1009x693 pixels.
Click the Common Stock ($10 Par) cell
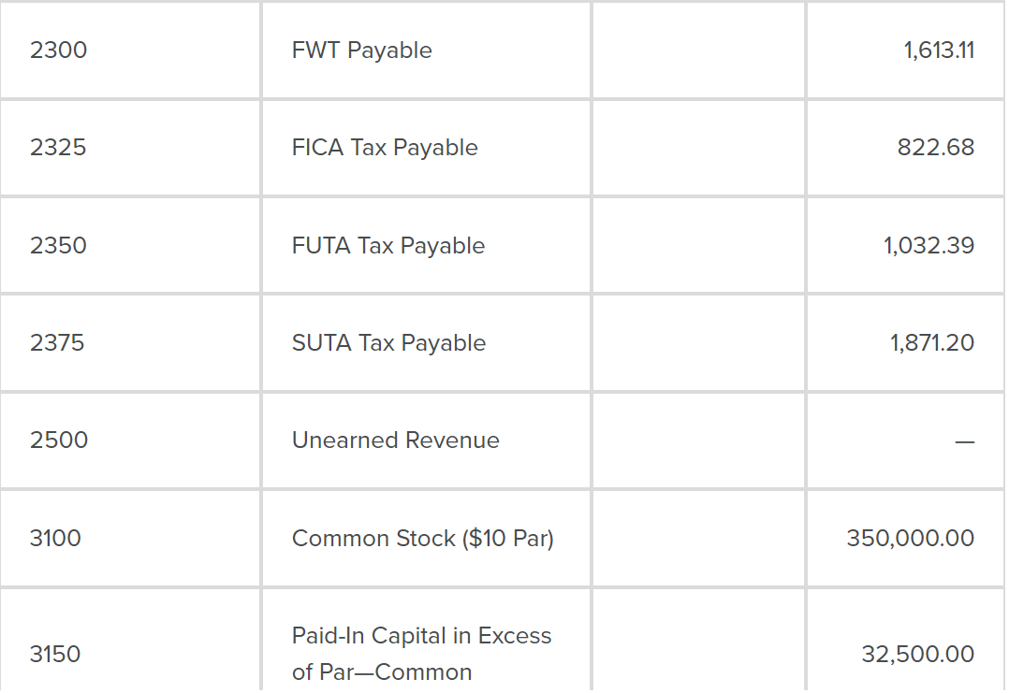[x=422, y=539]
